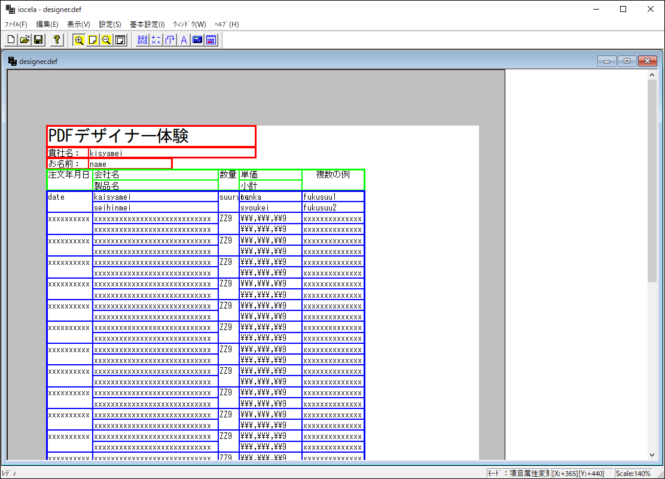Open the 表示(V) menu

78,25
